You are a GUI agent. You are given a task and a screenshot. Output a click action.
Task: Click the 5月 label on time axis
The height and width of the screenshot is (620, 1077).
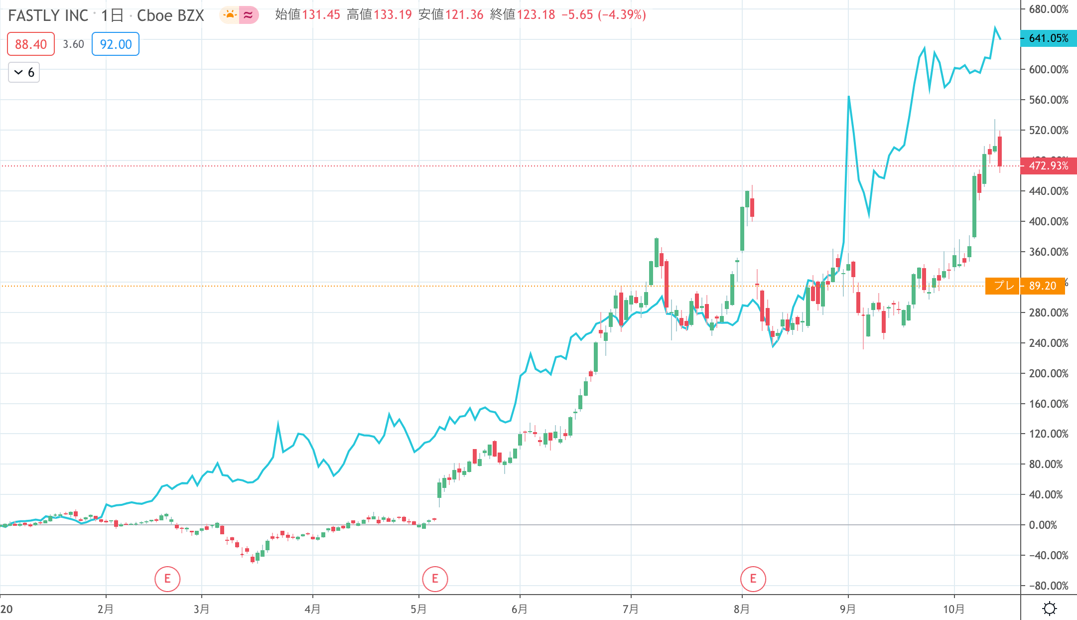418,609
